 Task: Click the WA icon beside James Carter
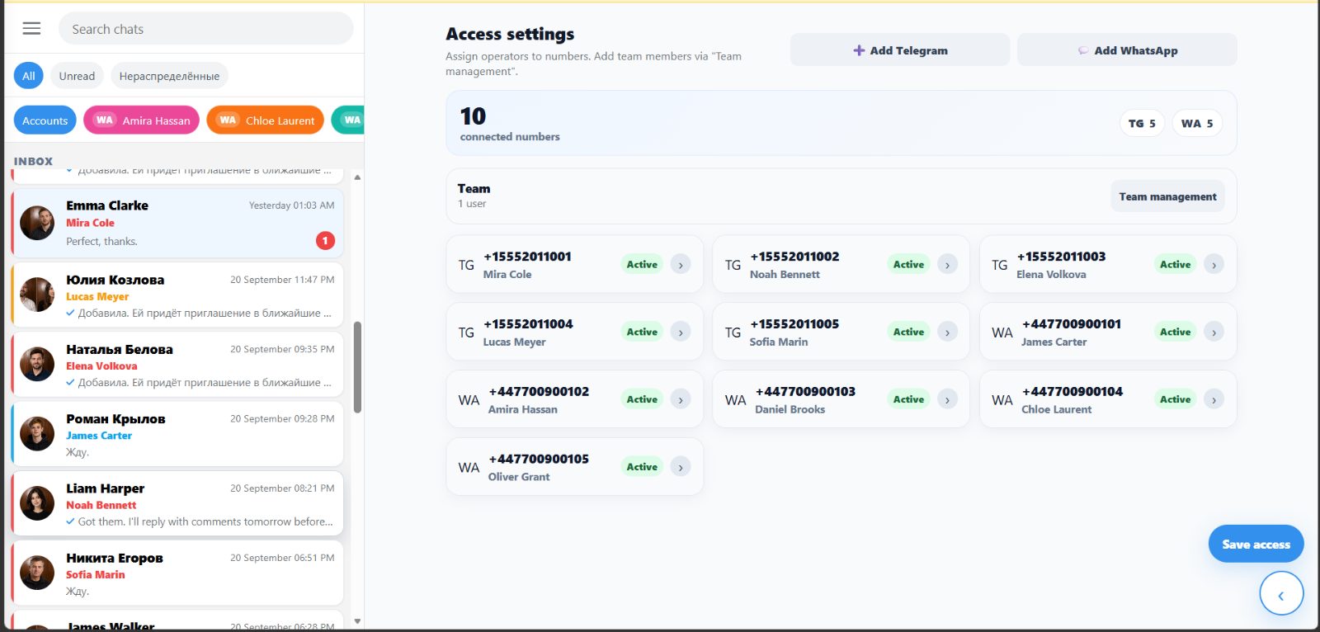click(1002, 333)
